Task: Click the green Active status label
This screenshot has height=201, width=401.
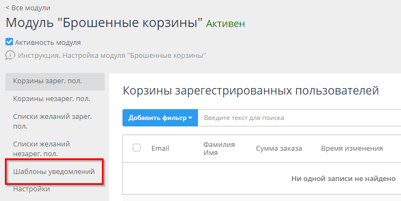Action: [x=225, y=24]
